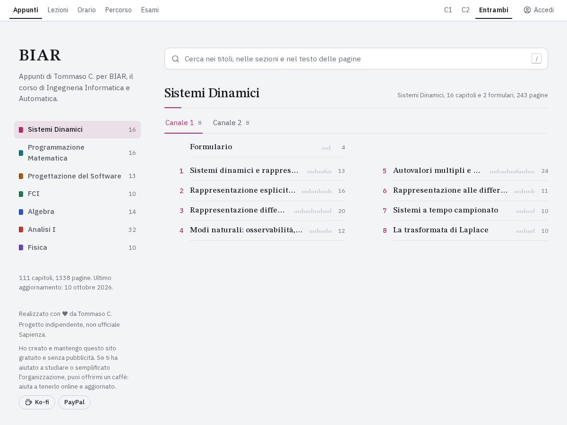Screen dimensions: 567x425
Task: Select the Fisica course
Action: click(x=77, y=247)
